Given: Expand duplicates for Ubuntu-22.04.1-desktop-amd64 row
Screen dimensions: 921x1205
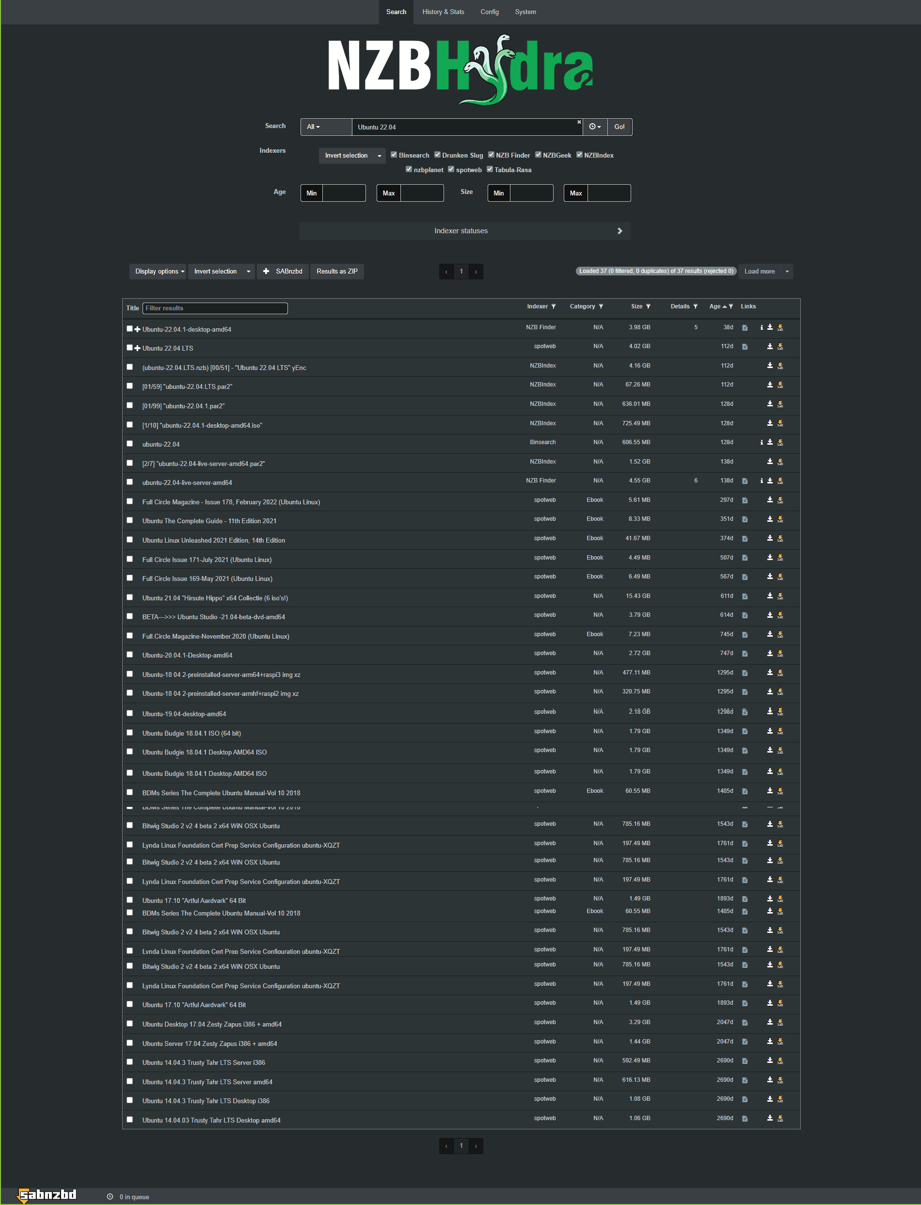Looking at the screenshot, I should click(138, 329).
